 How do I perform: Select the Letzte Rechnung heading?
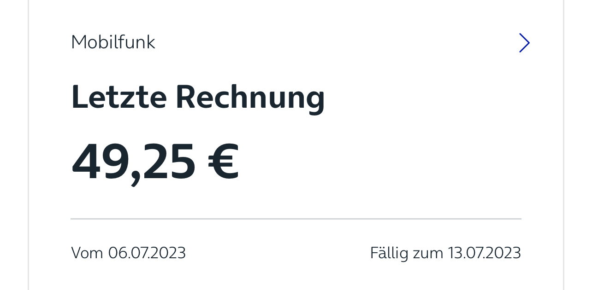coord(198,97)
